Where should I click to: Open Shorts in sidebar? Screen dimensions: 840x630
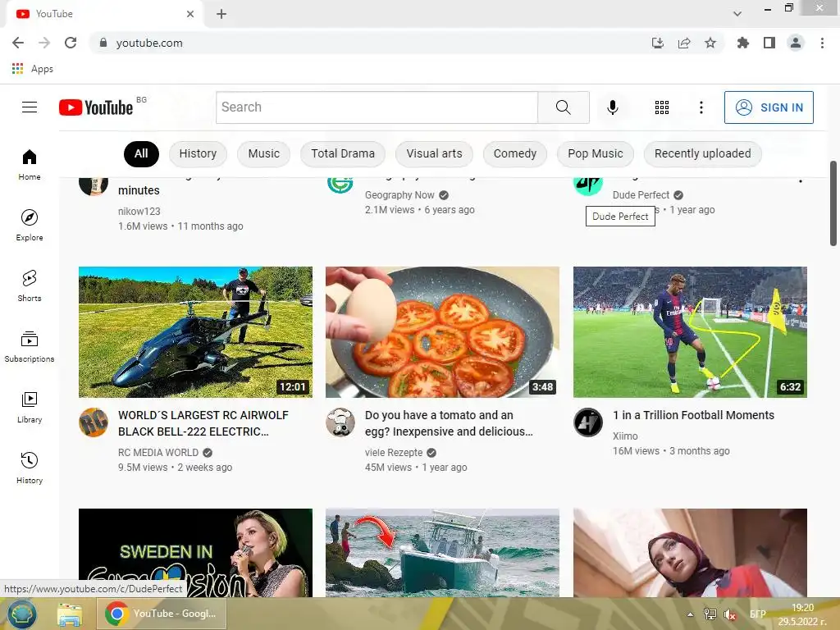30,286
